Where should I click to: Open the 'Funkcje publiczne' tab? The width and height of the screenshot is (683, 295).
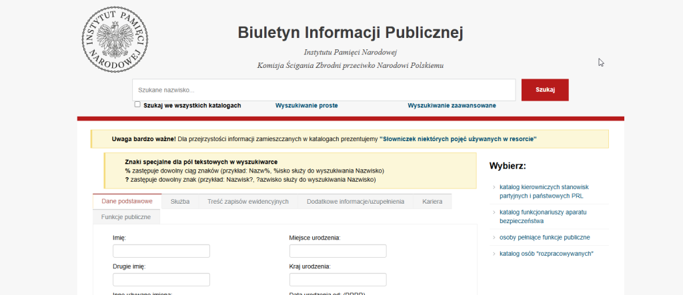coord(126,216)
